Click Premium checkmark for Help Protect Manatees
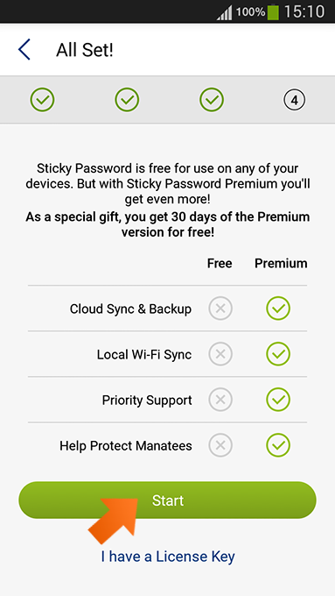Screen dimensions: 335x596 point(278,445)
